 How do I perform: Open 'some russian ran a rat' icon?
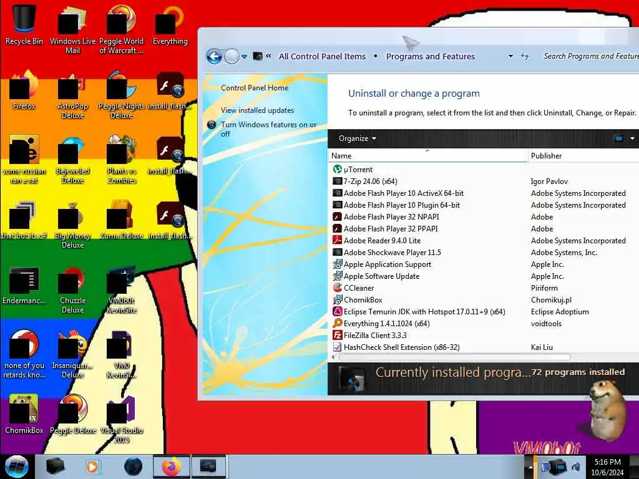[x=24, y=160]
